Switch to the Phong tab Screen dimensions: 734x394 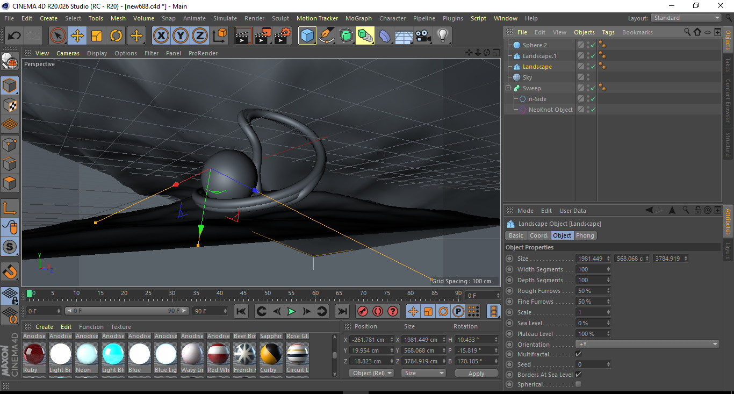(x=585, y=235)
